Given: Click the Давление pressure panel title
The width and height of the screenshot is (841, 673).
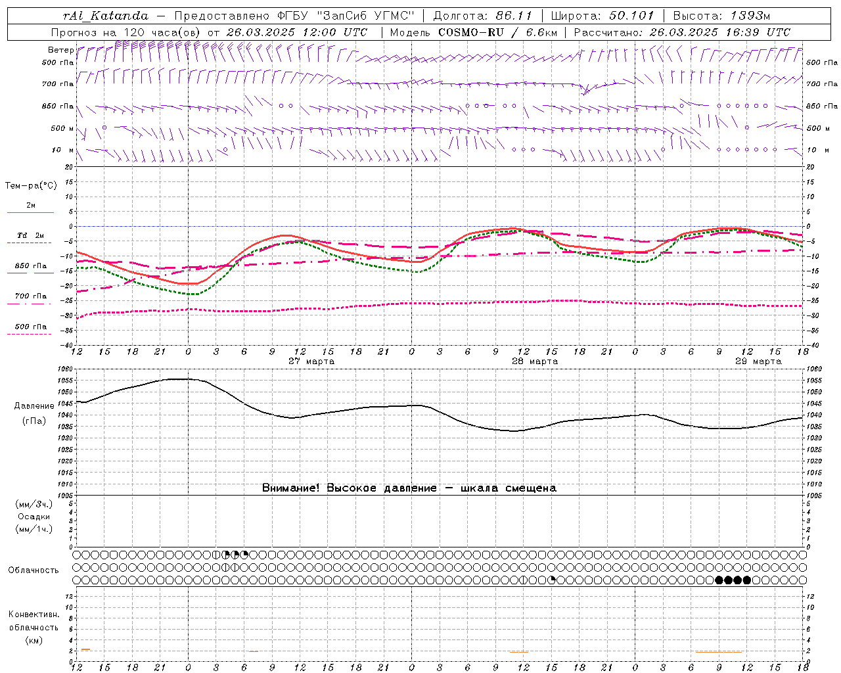Looking at the screenshot, I should [x=34, y=406].
